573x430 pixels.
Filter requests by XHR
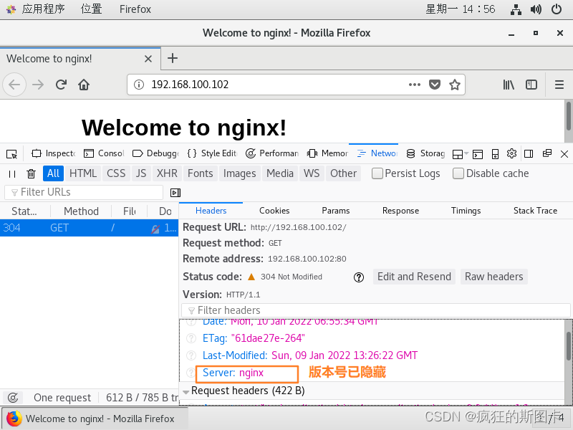(x=167, y=173)
